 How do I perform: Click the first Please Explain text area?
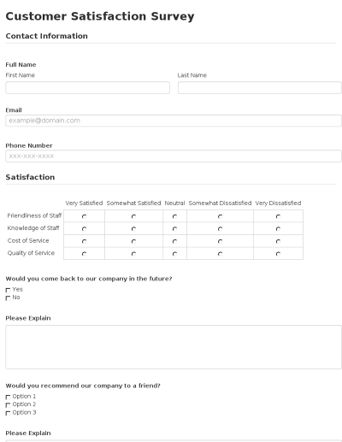coord(174,347)
